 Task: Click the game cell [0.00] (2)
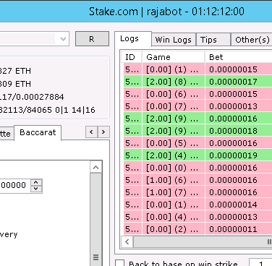174,229
